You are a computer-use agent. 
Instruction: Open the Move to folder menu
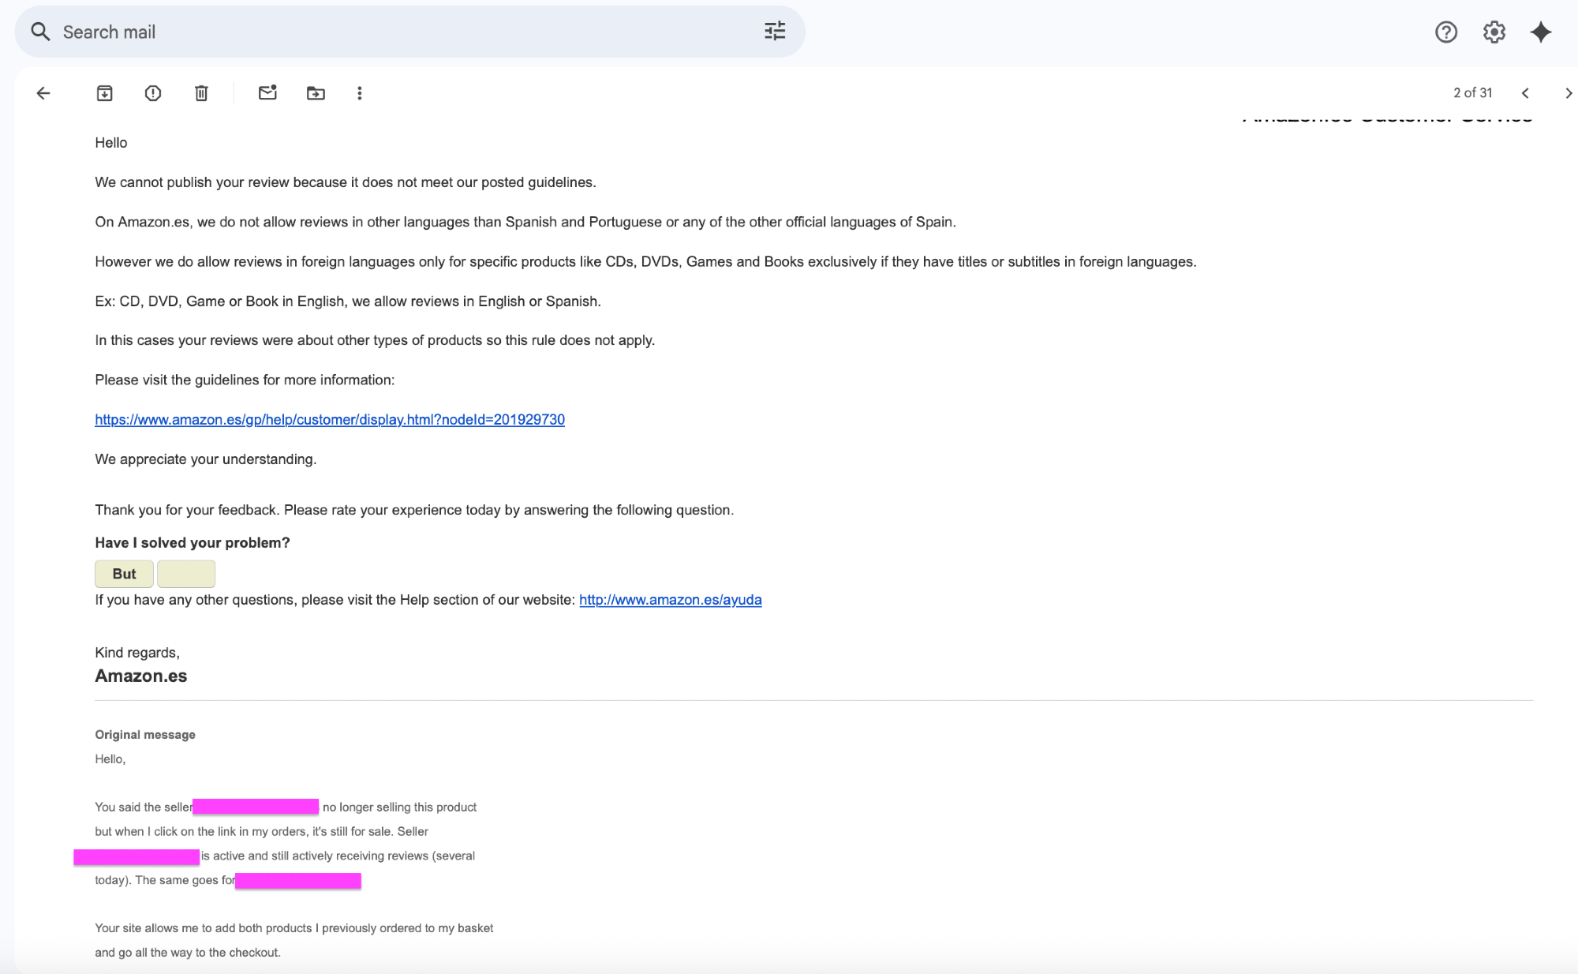[316, 93]
